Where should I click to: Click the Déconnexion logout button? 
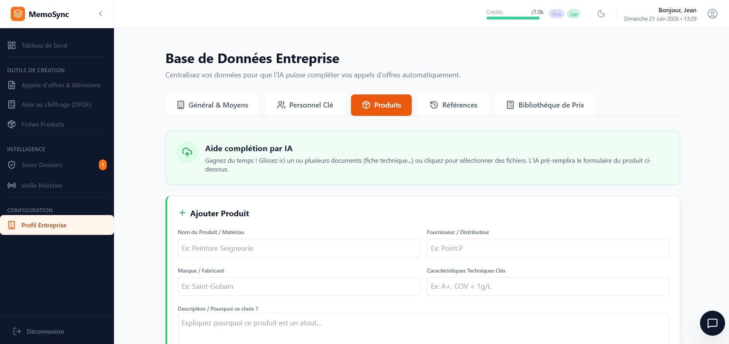pos(57,331)
